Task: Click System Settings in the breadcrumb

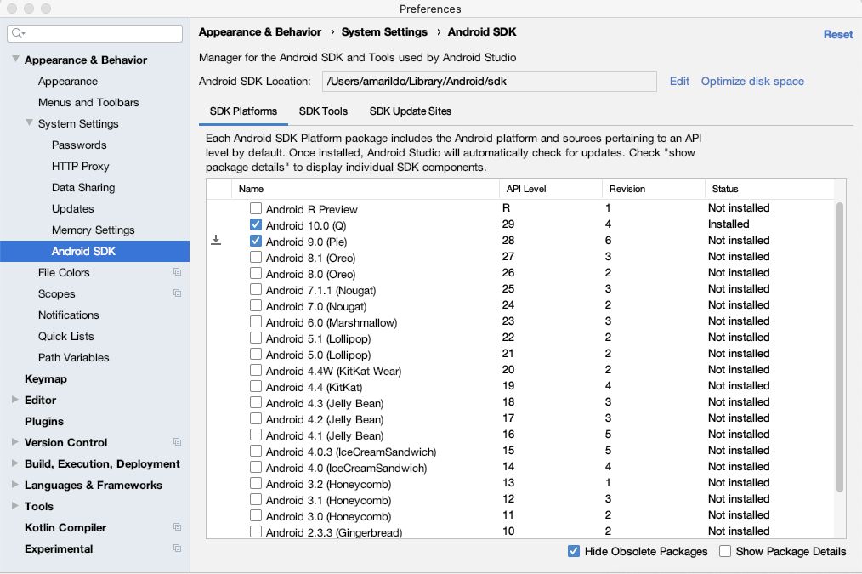Action: pyautogui.click(x=384, y=32)
